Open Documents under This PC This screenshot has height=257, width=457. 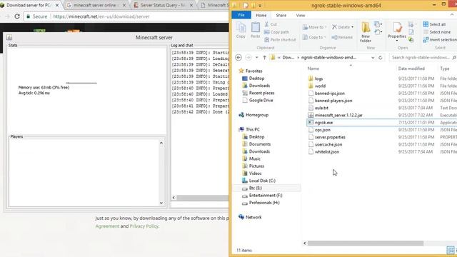tap(260, 144)
